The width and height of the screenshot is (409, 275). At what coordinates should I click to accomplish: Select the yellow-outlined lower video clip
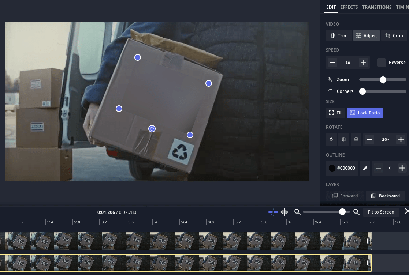186,263
